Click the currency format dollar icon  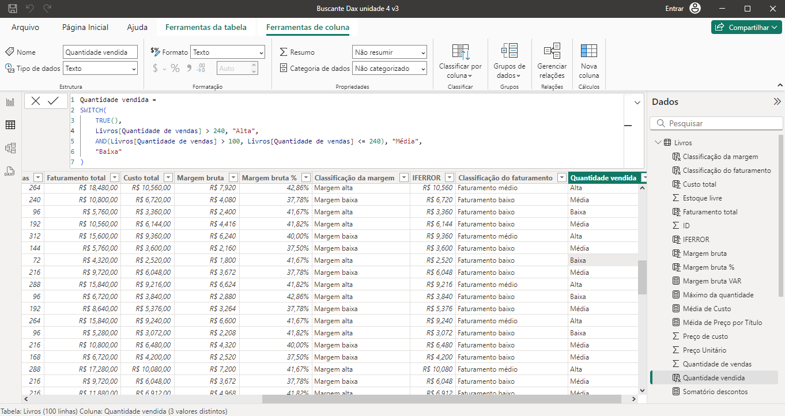[155, 69]
